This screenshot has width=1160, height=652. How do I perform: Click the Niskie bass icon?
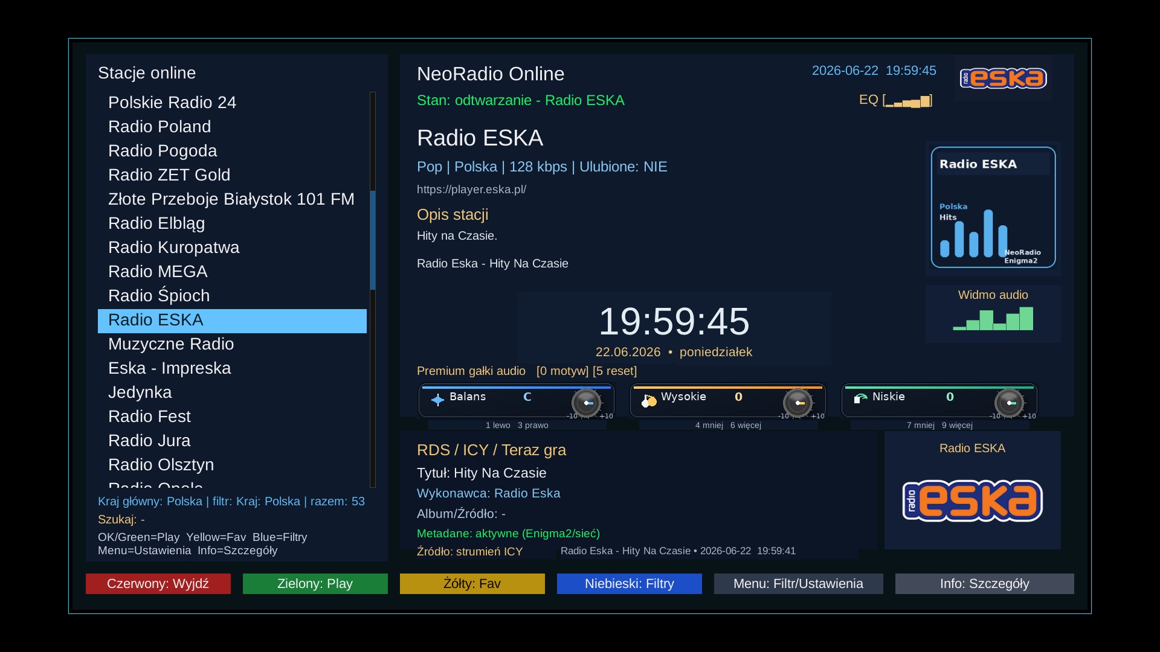coord(860,398)
